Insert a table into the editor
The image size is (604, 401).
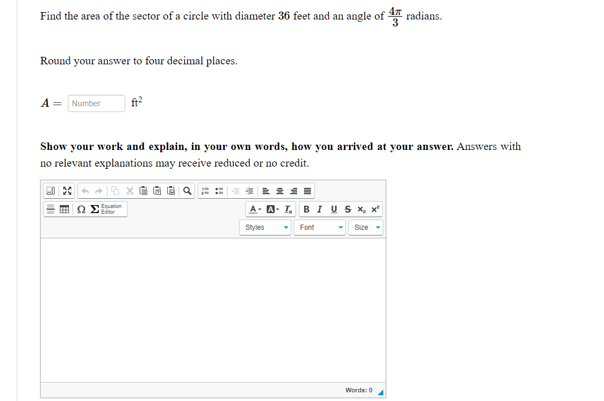tap(64, 209)
